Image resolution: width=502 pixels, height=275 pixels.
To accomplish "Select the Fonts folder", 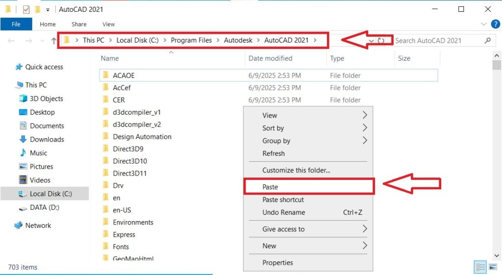I will pos(121,247).
